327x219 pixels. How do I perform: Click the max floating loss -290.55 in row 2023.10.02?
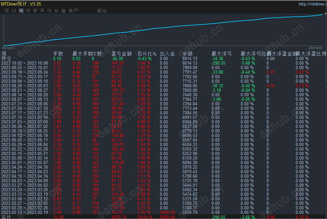218,63
